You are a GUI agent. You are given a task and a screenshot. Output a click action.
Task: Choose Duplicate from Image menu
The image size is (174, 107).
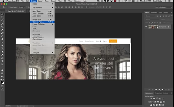point(42,35)
